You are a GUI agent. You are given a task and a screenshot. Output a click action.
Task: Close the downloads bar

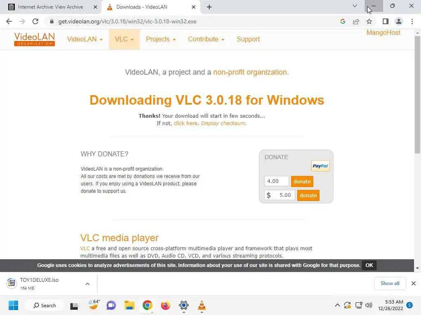click(414, 283)
